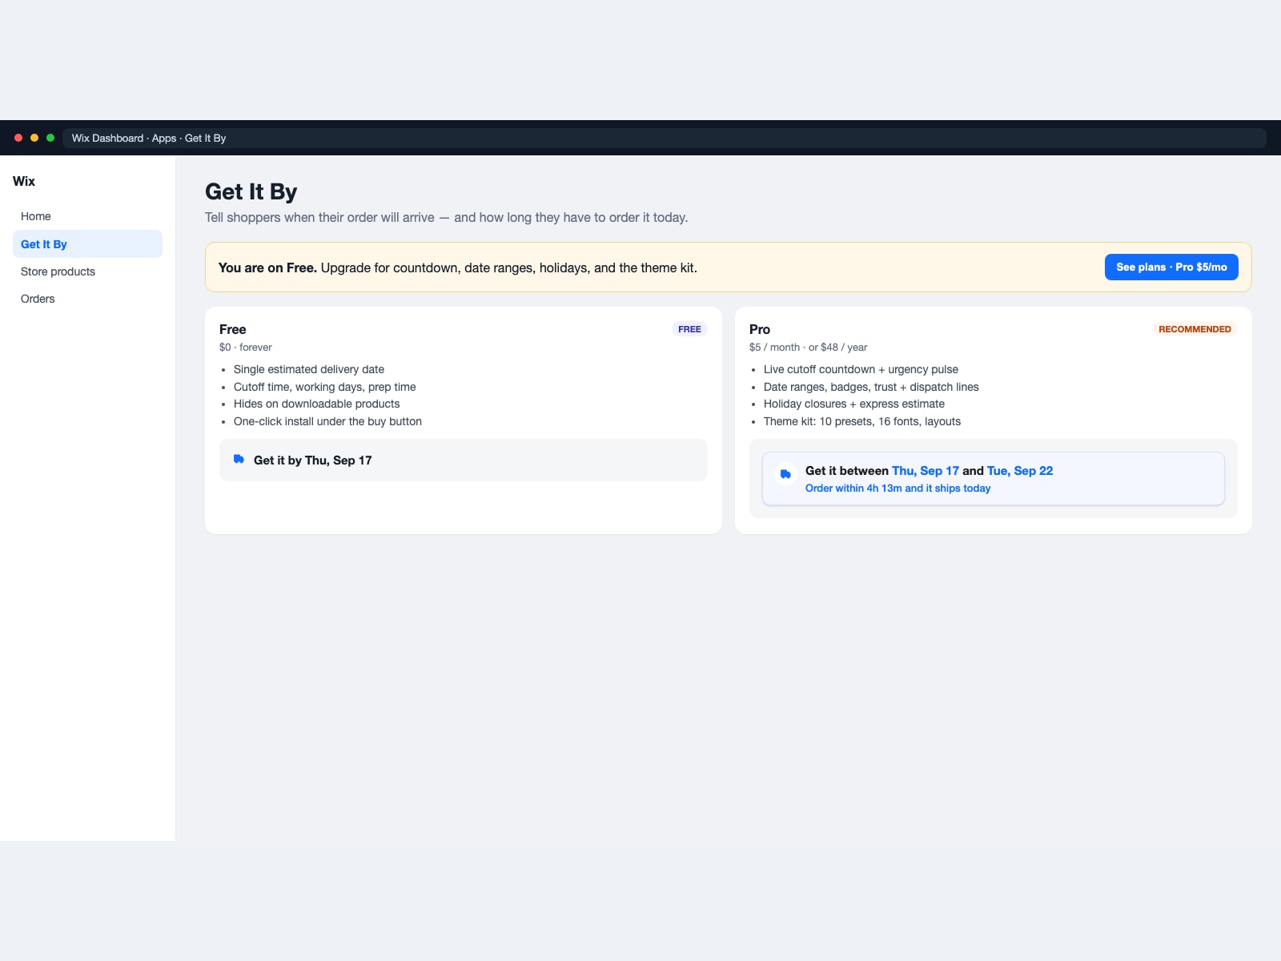Click See plans · Pro $5/mo button
1281x961 pixels.
[x=1171, y=267]
